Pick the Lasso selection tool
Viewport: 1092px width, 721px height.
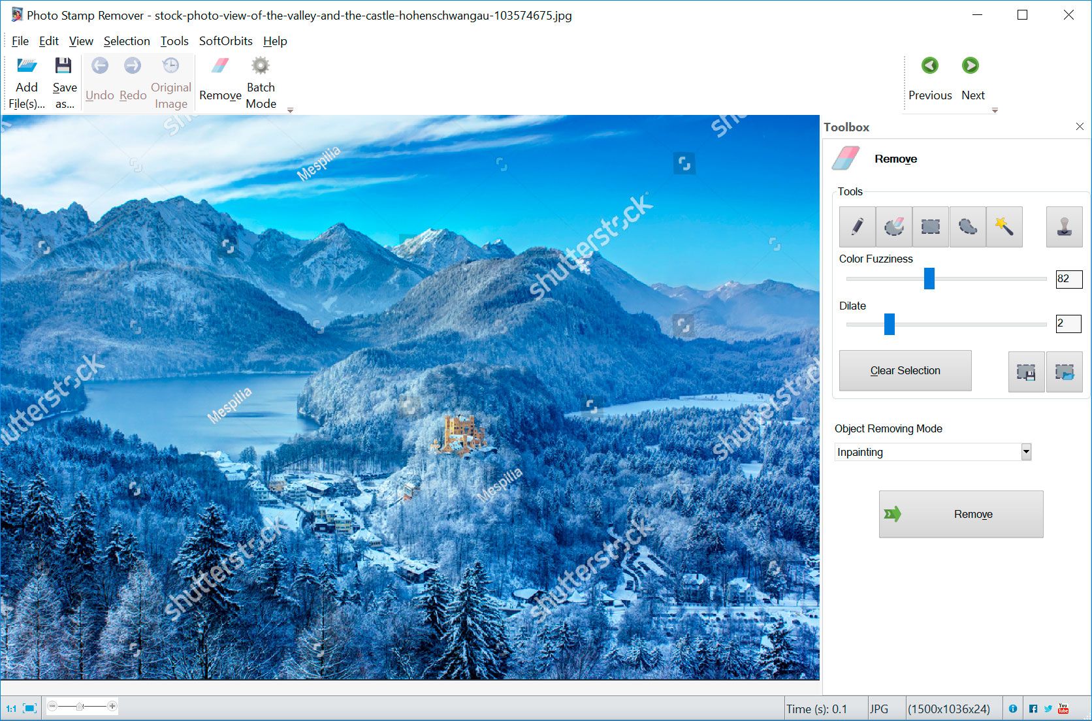(x=967, y=227)
